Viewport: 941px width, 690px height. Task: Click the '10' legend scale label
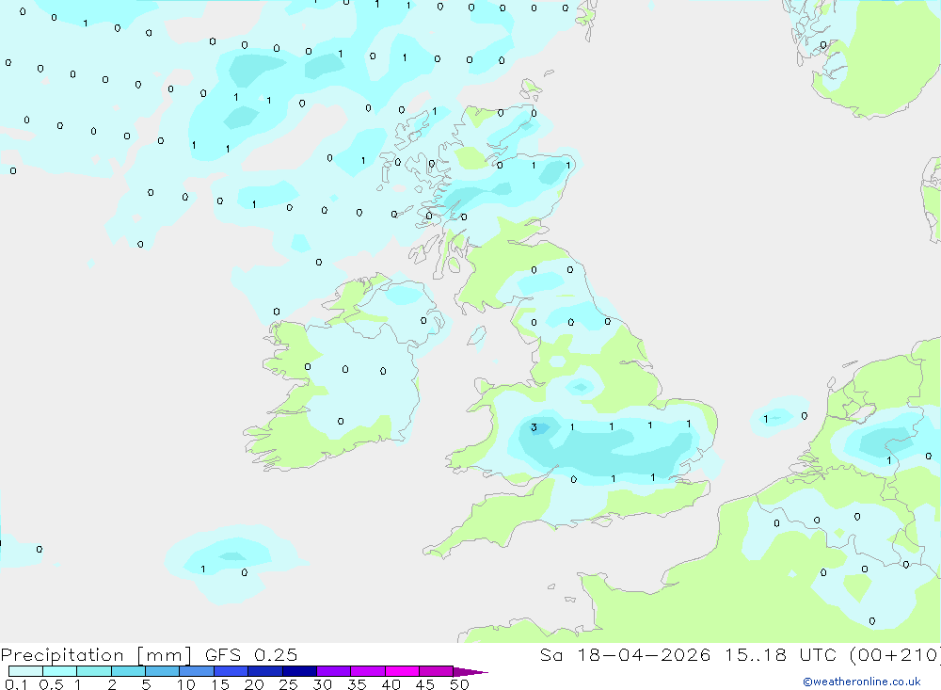[x=186, y=684]
